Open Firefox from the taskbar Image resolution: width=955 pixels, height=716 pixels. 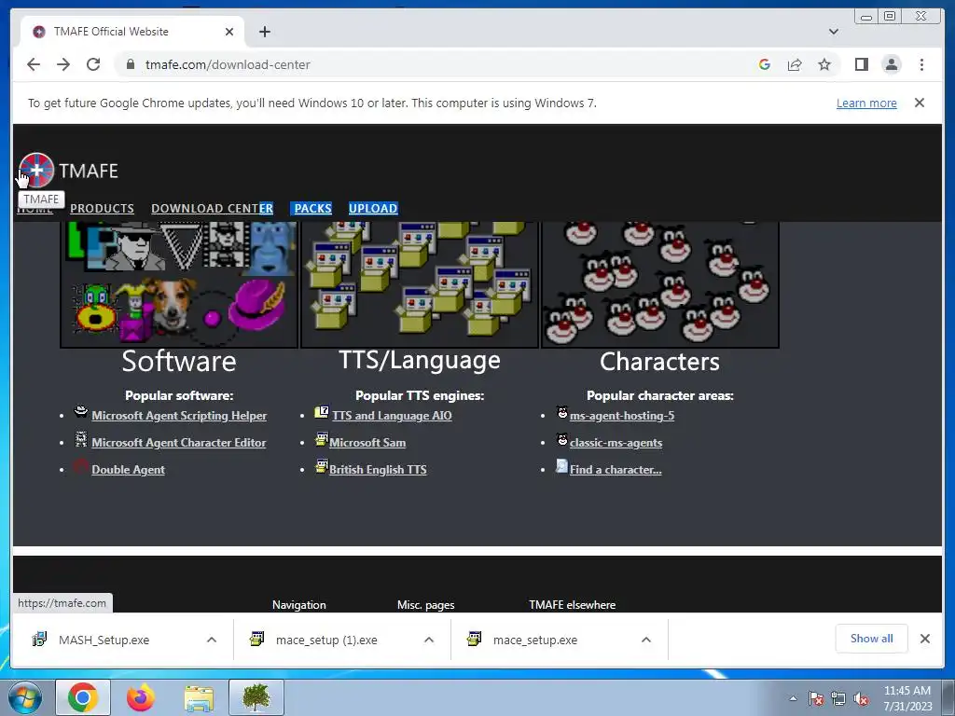coord(141,697)
